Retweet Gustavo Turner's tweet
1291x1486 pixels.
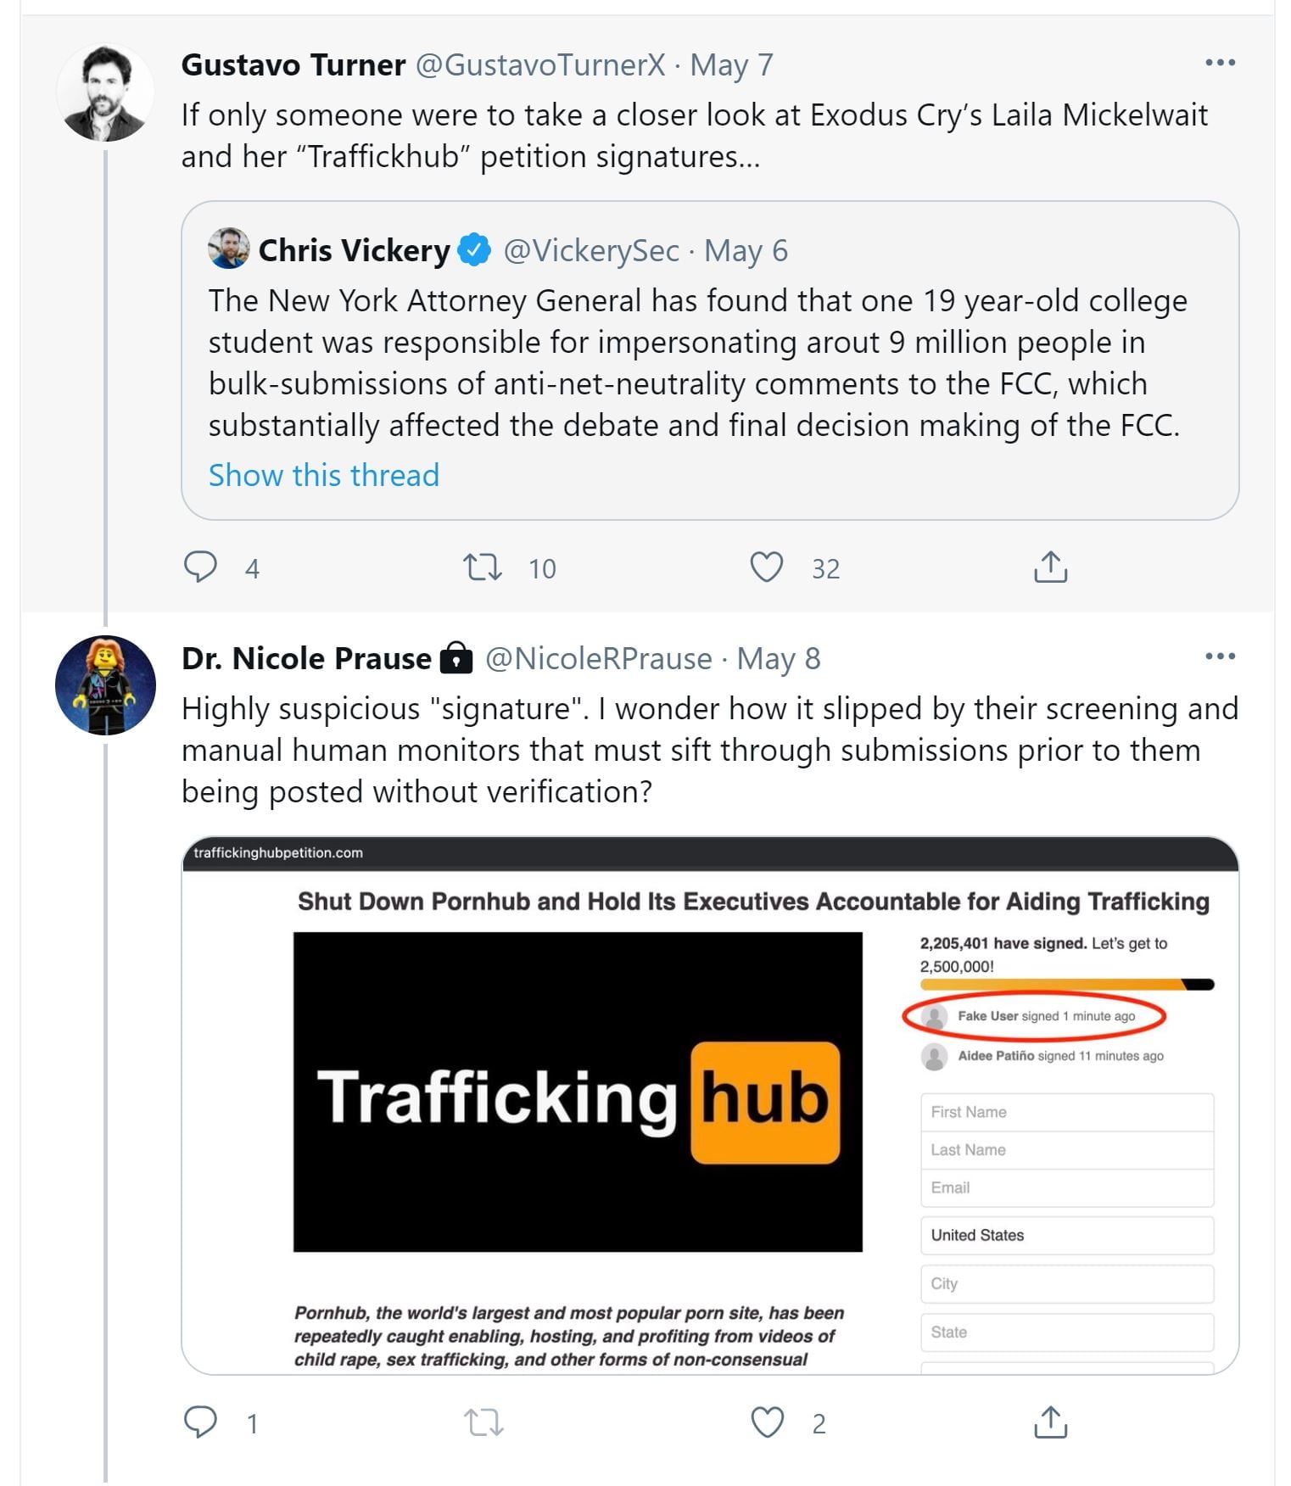click(483, 567)
